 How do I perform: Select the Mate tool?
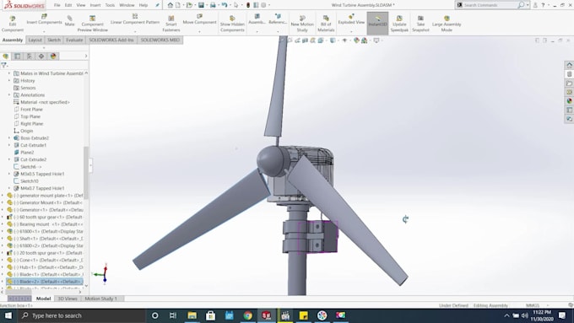click(x=69, y=21)
